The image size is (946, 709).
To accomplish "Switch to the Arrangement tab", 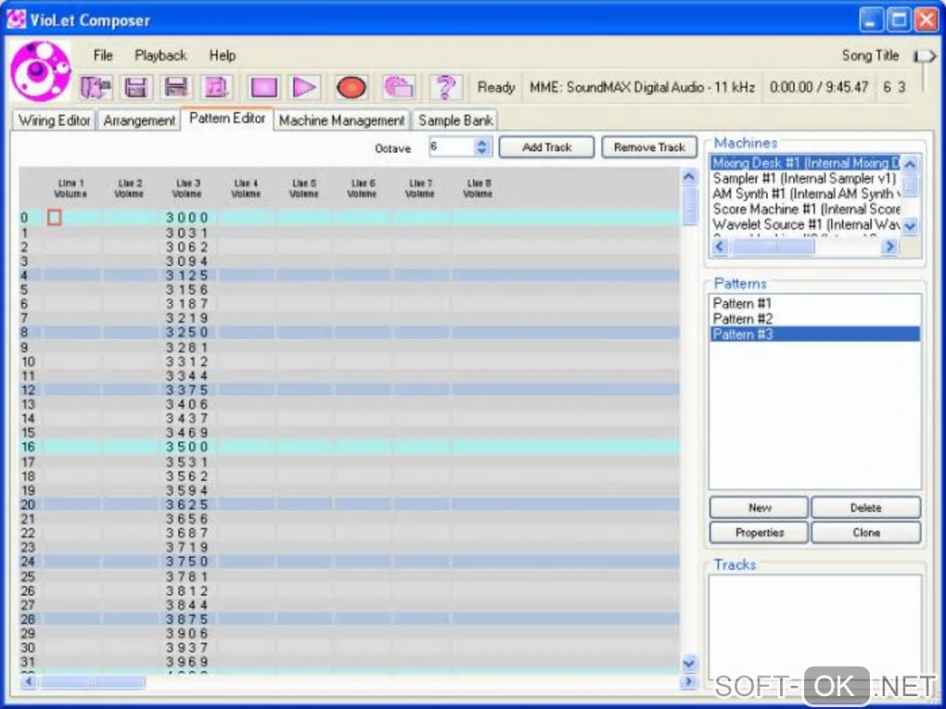I will [x=139, y=120].
